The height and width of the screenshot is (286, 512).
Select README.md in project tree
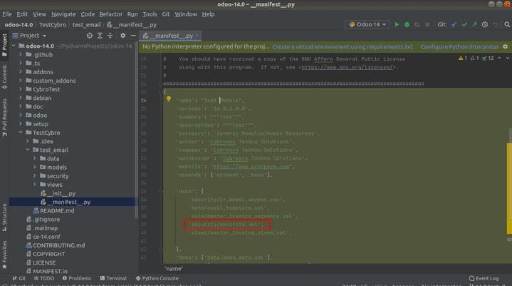pyautogui.click(x=53, y=210)
